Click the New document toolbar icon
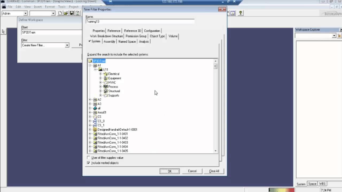 click(60, 13)
